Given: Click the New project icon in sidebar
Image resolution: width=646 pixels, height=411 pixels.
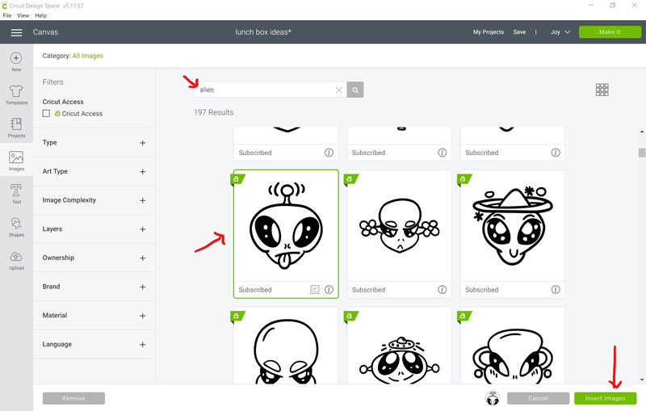Looking at the screenshot, I should [x=16, y=62].
